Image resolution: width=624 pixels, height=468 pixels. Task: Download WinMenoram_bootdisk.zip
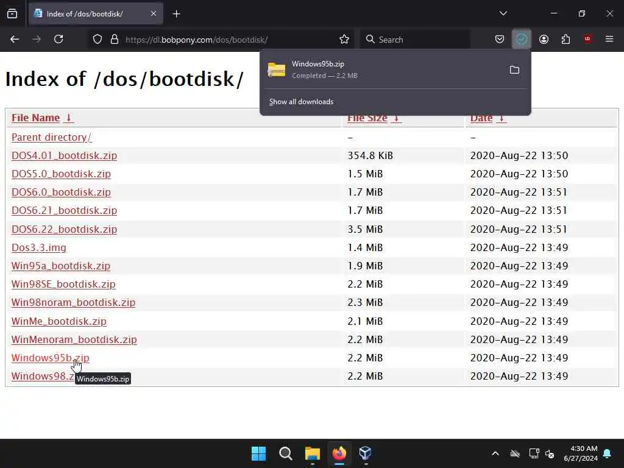74,339
